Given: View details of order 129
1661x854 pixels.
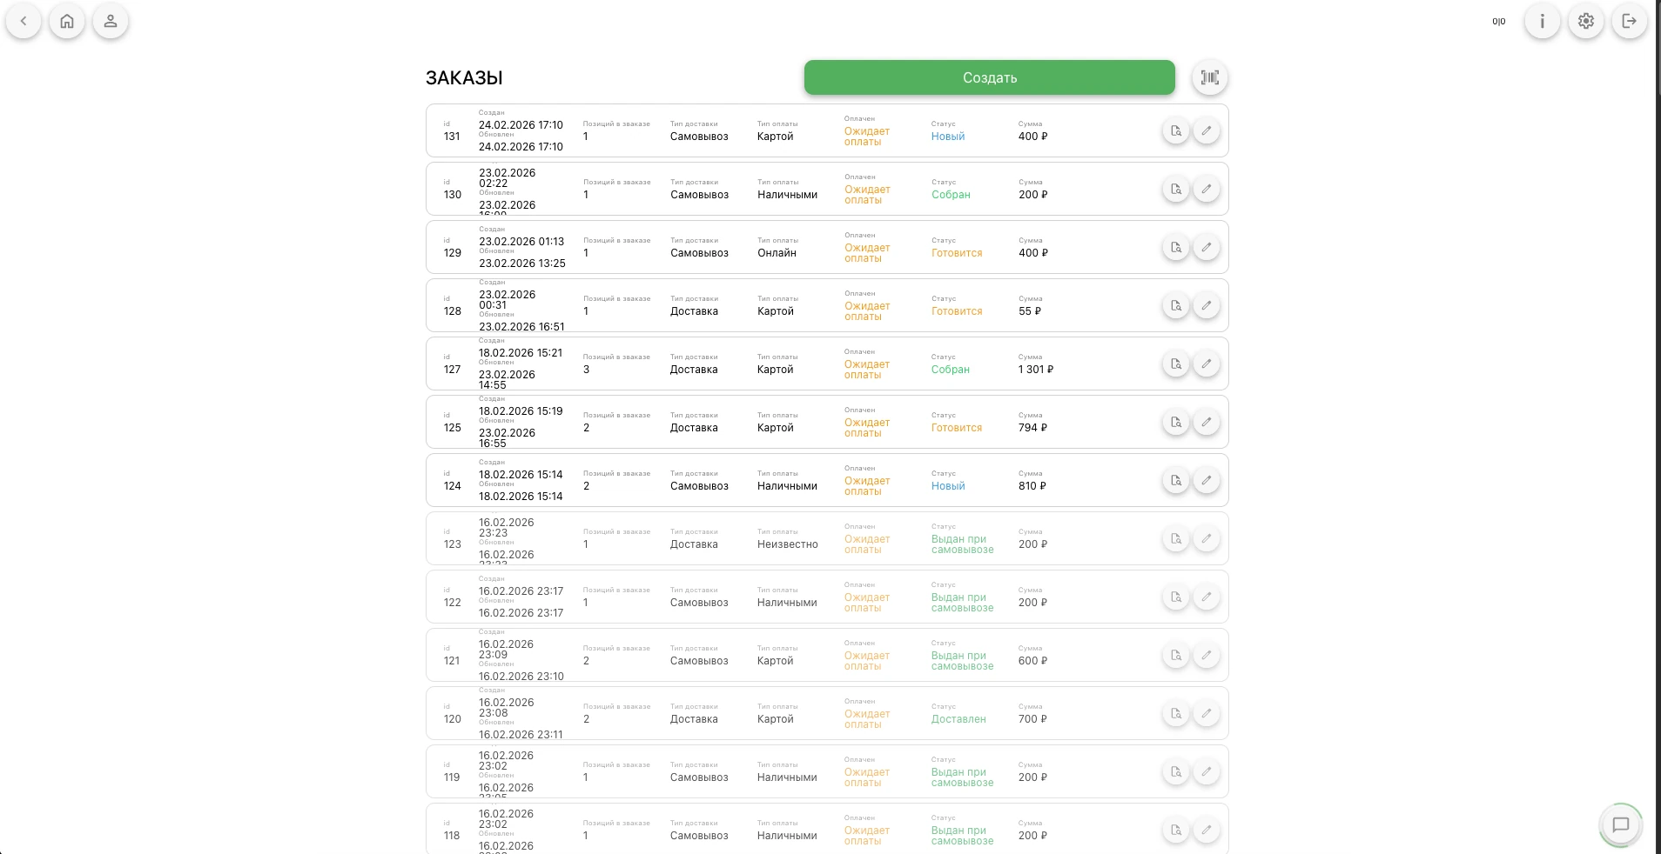Looking at the screenshot, I should 1175,247.
